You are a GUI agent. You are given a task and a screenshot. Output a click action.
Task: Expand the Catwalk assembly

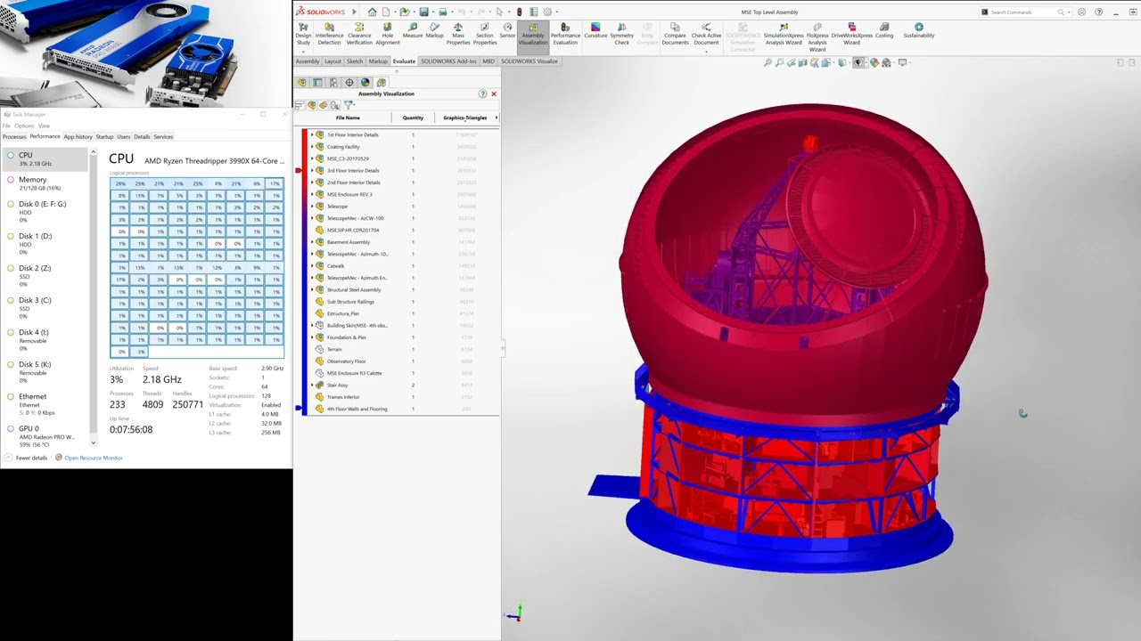tap(312, 265)
